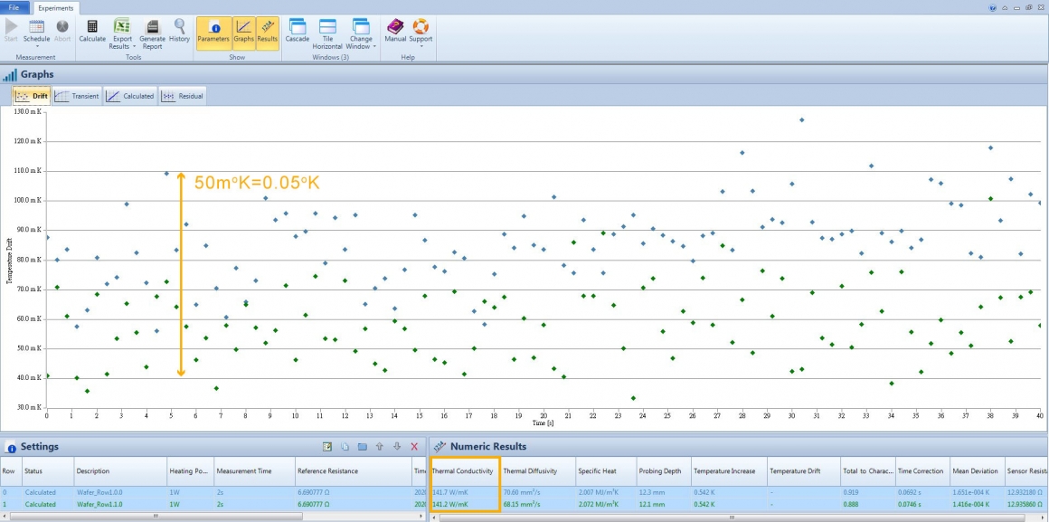Open the Manual help book
The width and height of the screenshot is (1049, 522).
point(395,33)
